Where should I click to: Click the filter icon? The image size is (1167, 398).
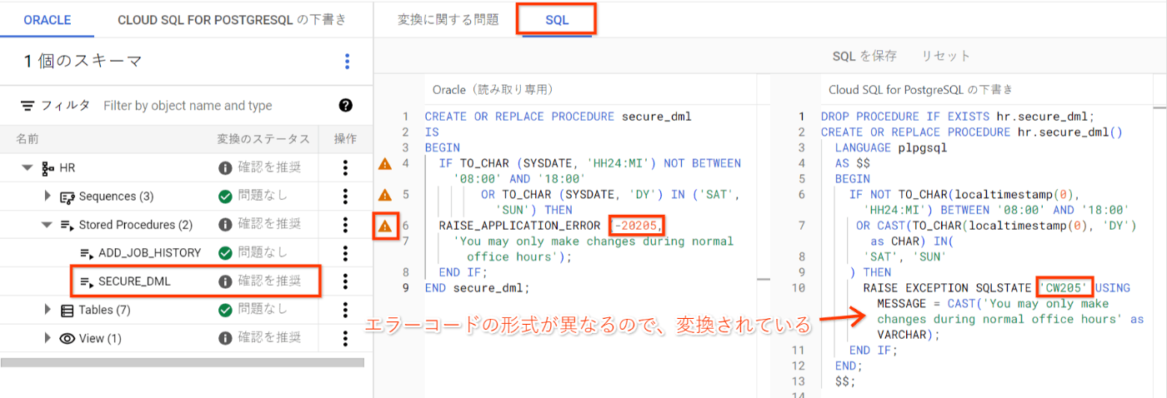(28, 106)
